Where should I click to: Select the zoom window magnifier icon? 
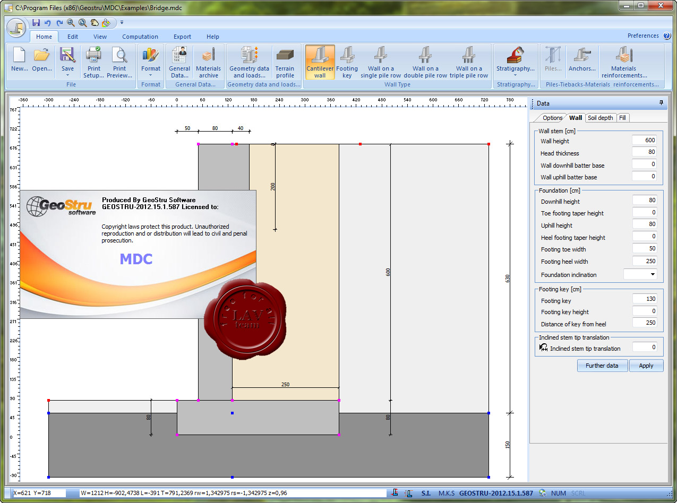pyautogui.click(x=71, y=23)
